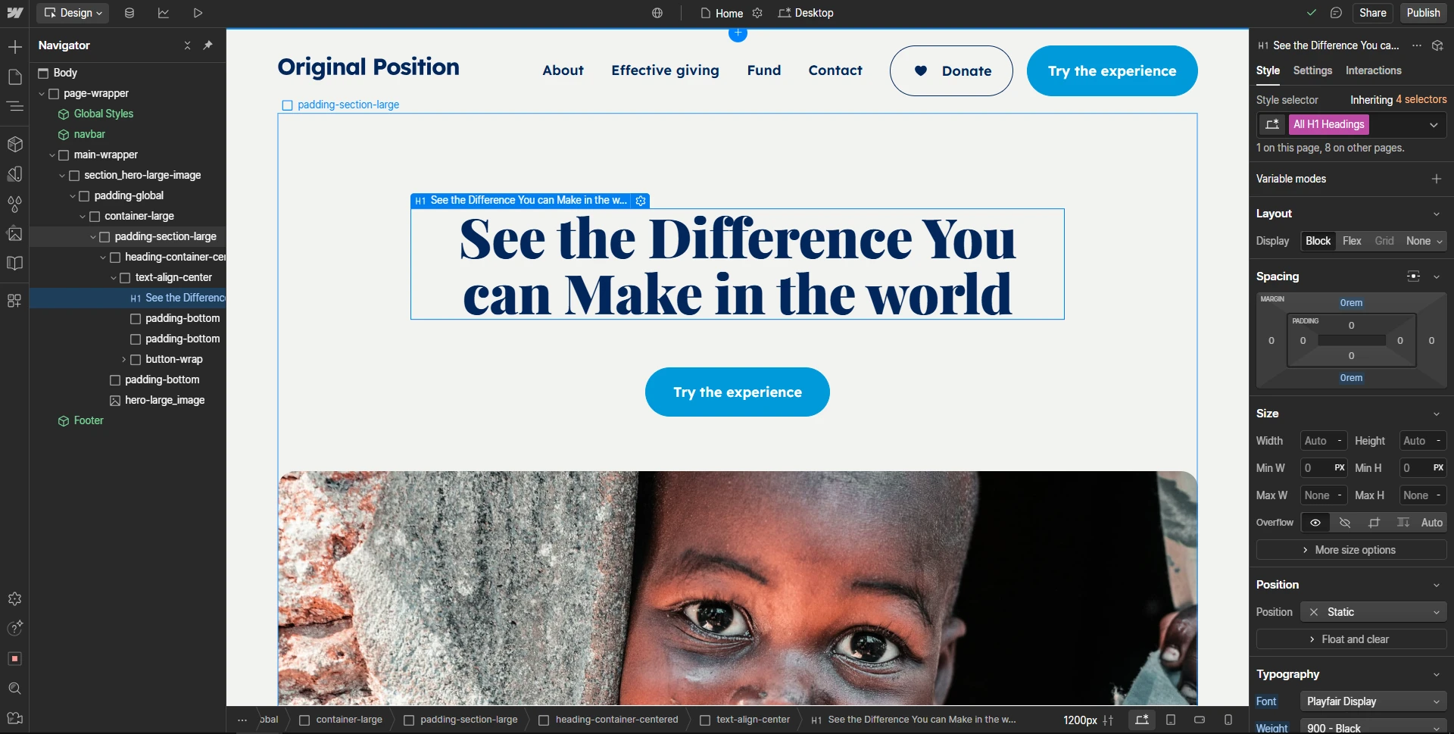Screen dimensions: 1454x734
Task: Click the Contact nav link
Action: (835, 70)
